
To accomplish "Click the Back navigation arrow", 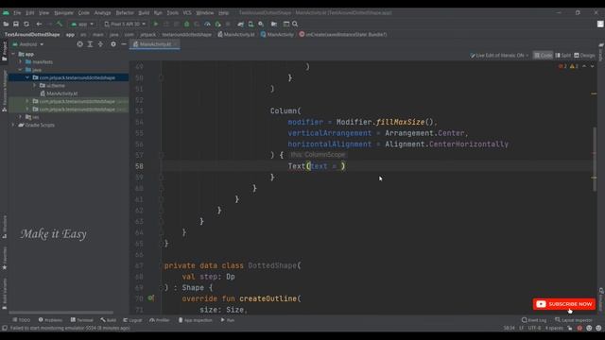I will 39,24.
